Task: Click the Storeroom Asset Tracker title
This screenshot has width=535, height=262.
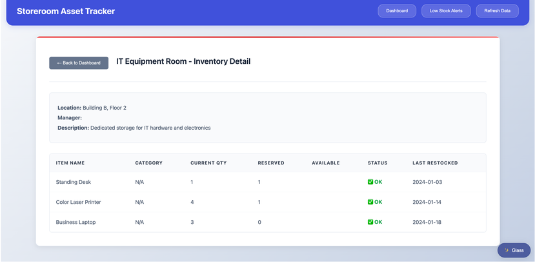Action: click(66, 11)
